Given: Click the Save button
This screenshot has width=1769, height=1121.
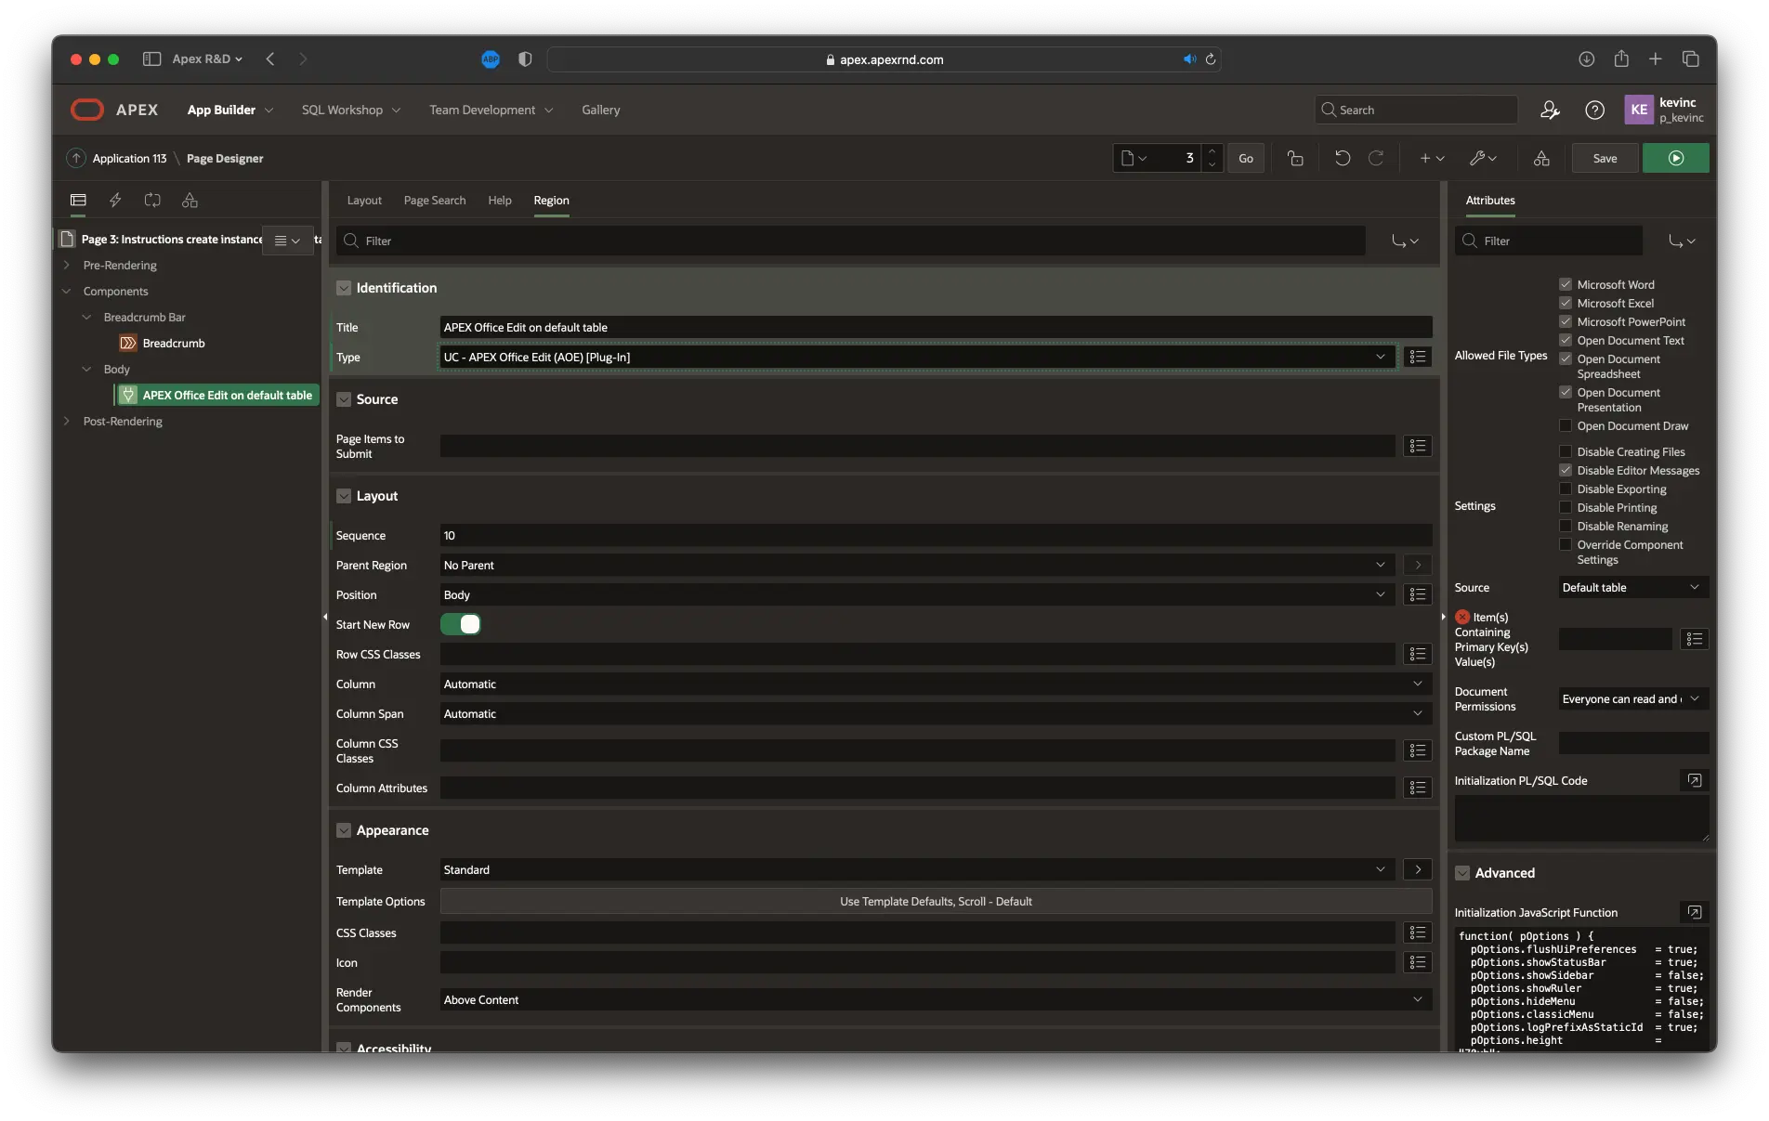Looking at the screenshot, I should 1605,159.
